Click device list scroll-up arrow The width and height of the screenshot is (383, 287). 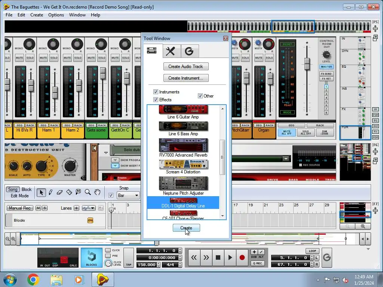pyautogui.click(x=222, y=109)
